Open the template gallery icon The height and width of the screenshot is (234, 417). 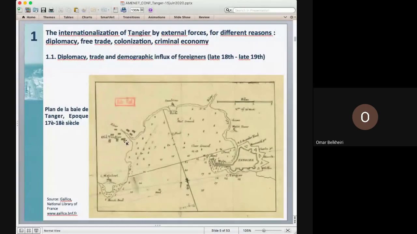28,10
